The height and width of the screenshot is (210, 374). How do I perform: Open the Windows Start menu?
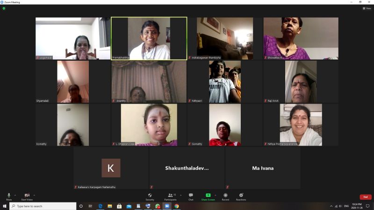pyautogui.click(x=5, y=206)
